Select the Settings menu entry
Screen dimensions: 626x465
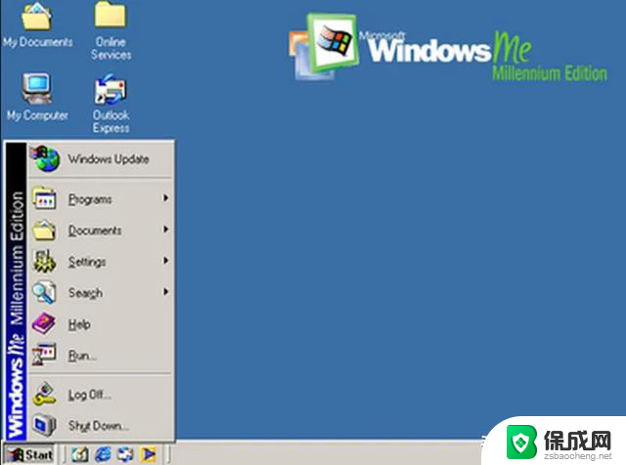(101, 261)
